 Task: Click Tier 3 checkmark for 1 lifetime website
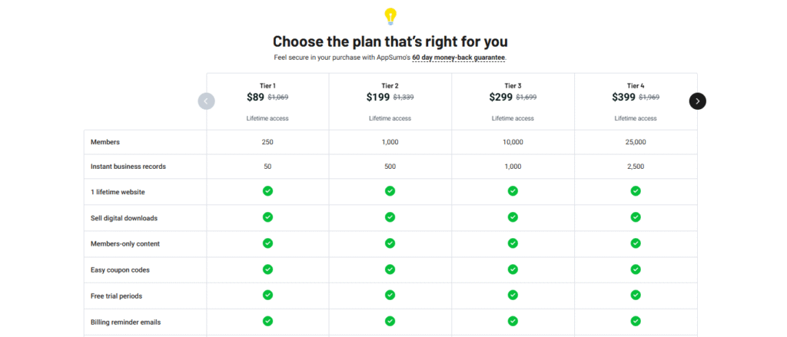(513, 191)
